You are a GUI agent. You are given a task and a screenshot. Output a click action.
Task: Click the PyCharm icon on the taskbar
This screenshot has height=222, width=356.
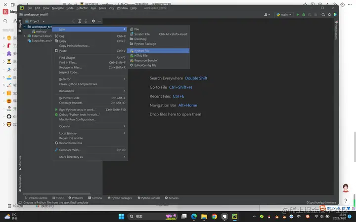pos(234,217)
